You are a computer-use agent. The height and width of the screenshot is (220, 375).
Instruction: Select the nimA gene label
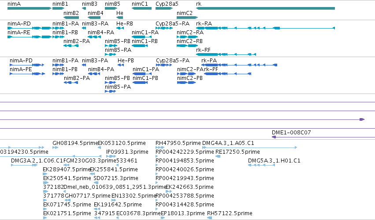click(14, 4)
